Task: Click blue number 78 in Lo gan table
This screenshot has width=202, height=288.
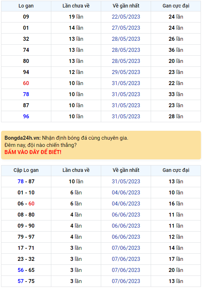Action: 26,94
